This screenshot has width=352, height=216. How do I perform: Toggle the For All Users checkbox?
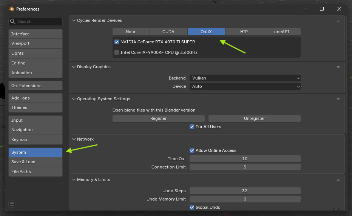point(192,127)
